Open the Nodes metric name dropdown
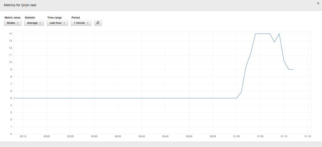The height and width of the screenshot is (147, 322). [13, 23]
